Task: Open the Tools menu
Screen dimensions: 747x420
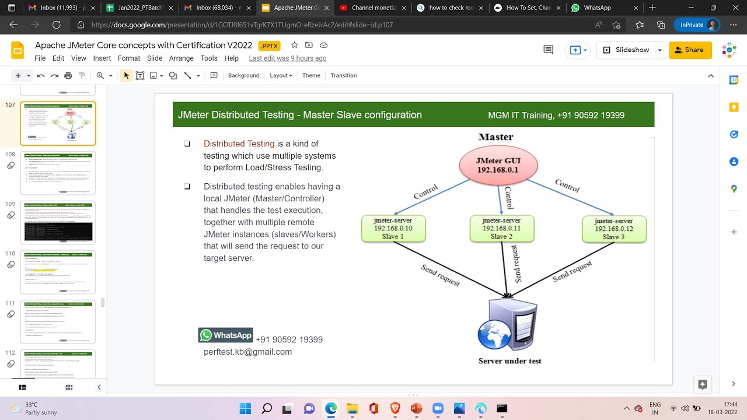Action: 209,58
